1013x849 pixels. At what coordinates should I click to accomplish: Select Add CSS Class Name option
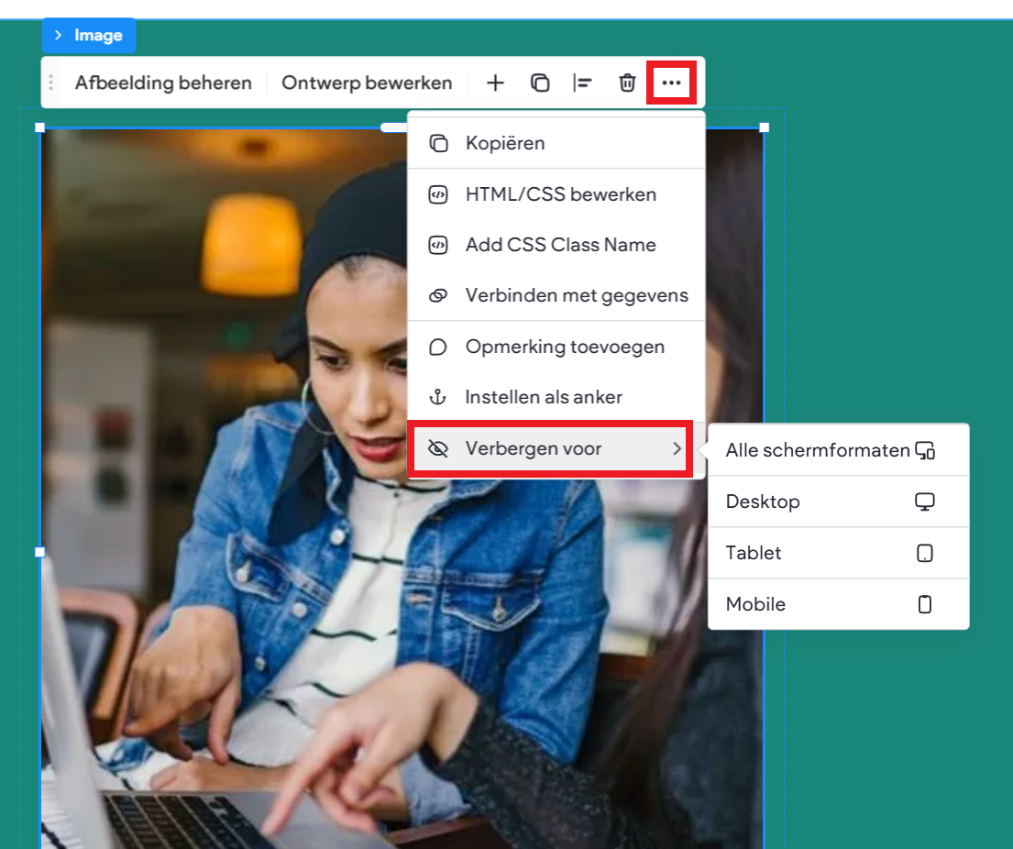(556, 245)
